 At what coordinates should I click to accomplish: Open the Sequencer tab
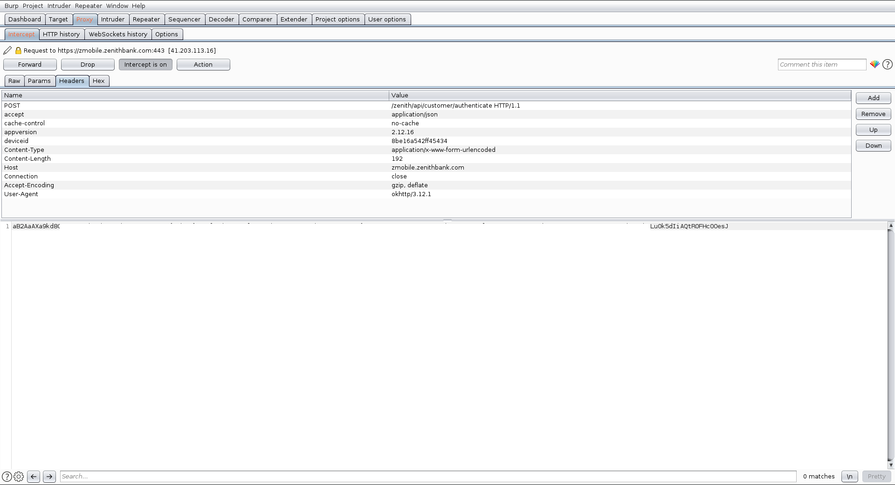click(184, 19)
